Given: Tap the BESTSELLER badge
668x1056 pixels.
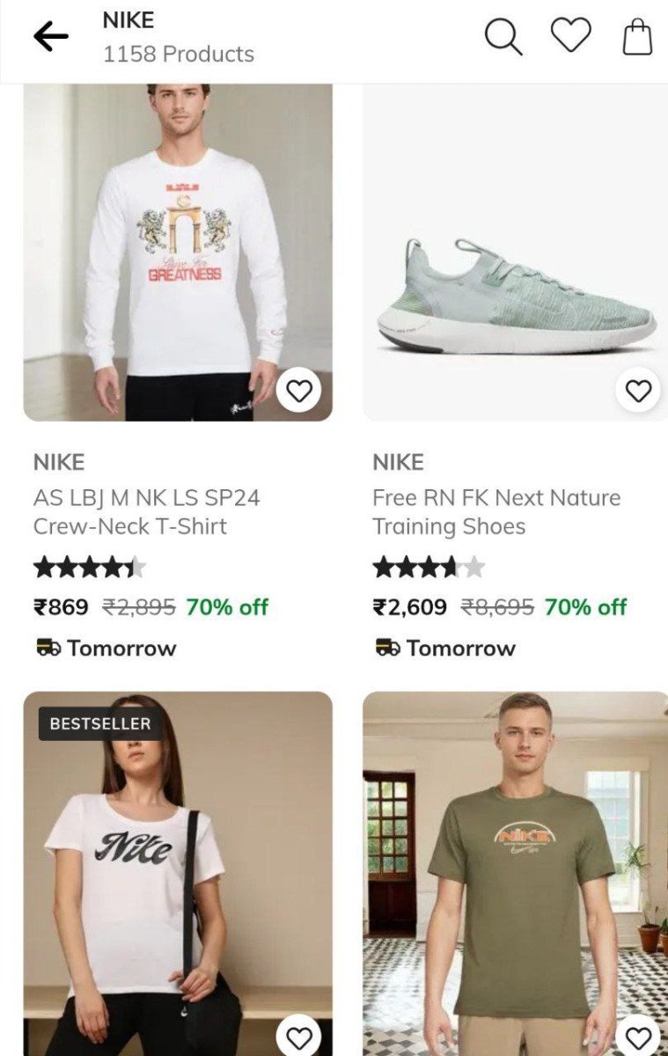Looking at the screenshot, I should coord(100,724).
